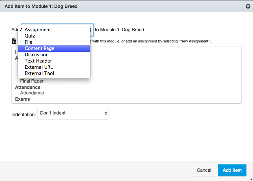Select the checked Assignment option

tap(38, 30)
